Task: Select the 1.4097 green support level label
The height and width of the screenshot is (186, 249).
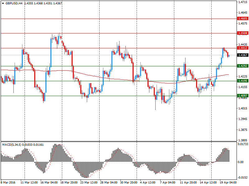Action: click(x=243, y=96)
